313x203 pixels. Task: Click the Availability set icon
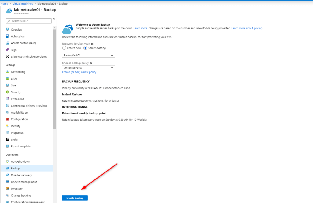7,112
